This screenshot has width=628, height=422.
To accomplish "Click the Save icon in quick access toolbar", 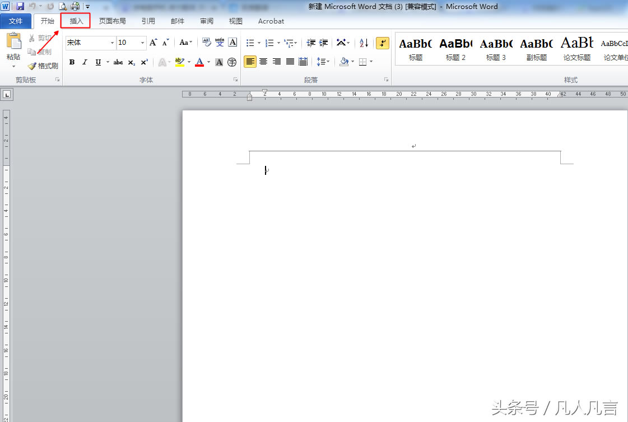I will pos(20,7).
